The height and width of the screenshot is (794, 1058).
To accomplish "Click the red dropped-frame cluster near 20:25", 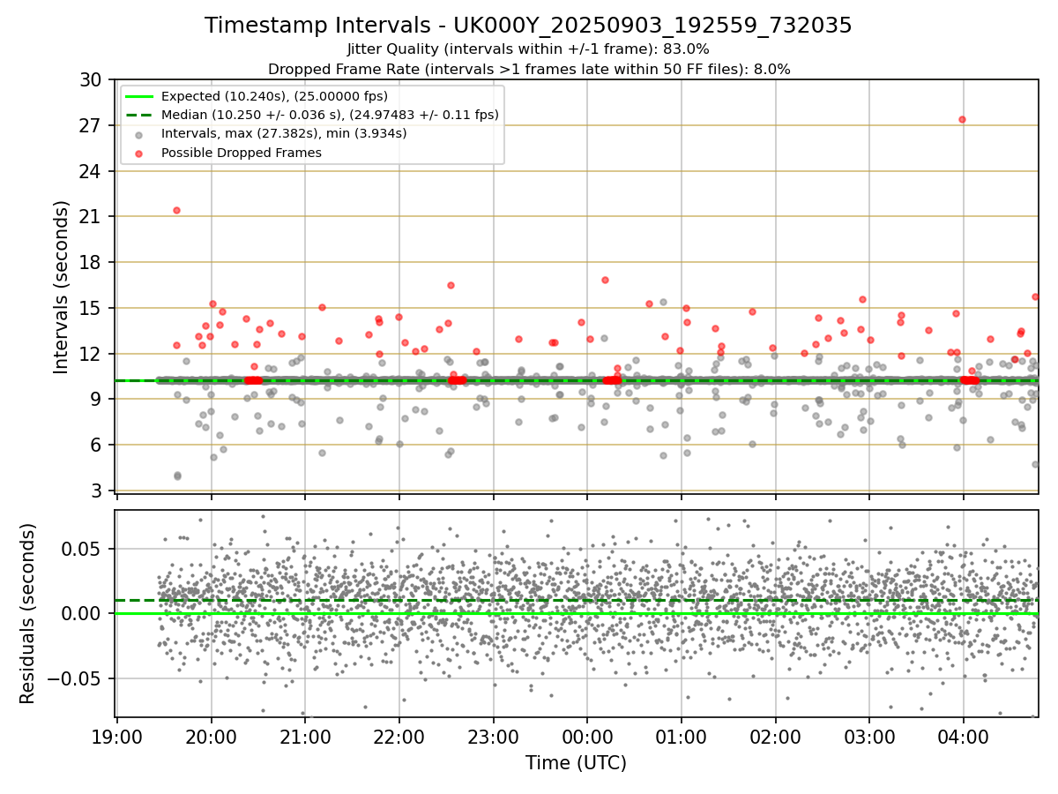I will click(253, 380).
